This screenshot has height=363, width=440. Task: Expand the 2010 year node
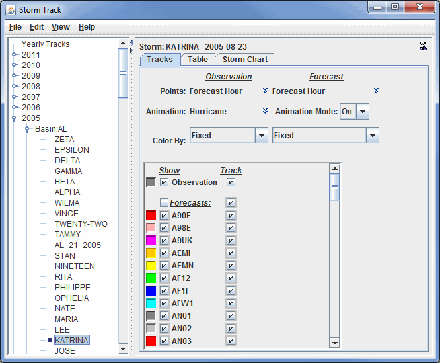pyautogui.click(x=15, y=65)
